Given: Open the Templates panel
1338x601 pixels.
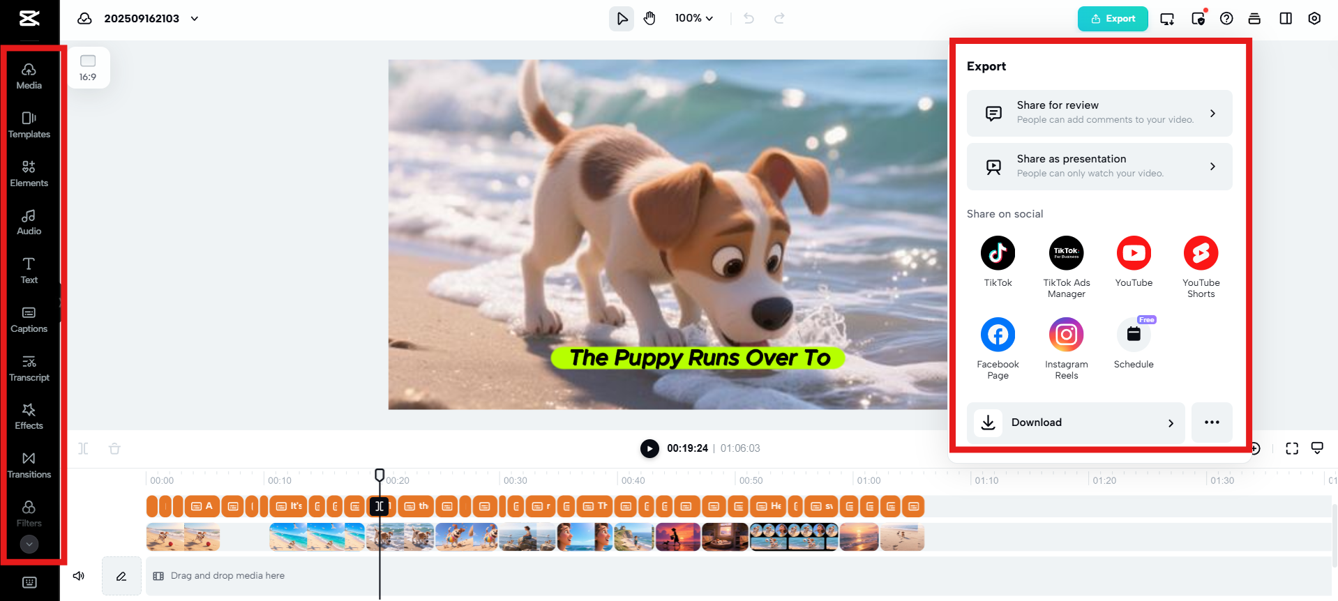Looking at the screenshot, I should 29,125.
